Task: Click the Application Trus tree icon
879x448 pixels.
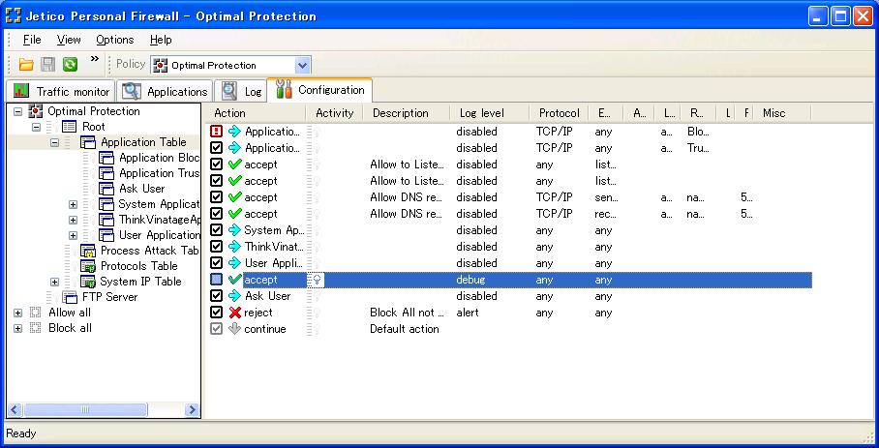Action: (106, 173)
